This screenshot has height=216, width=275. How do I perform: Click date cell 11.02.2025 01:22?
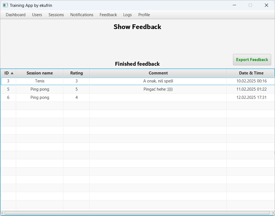point(251,89)
